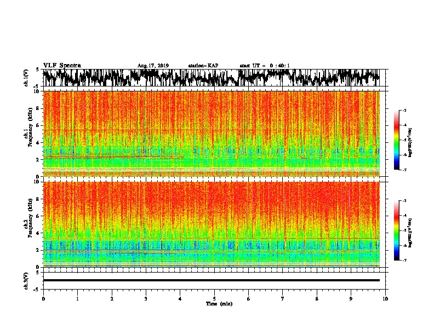Click the ch.2 color bar 'log(PSD)' units label

click(410, 233)
